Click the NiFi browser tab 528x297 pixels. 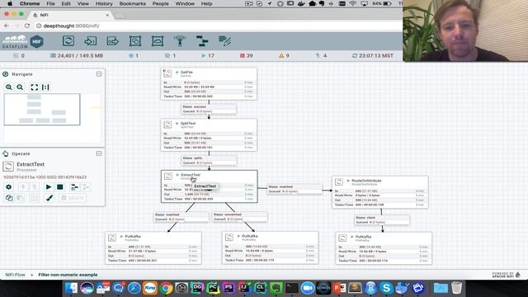coord(71,15)
